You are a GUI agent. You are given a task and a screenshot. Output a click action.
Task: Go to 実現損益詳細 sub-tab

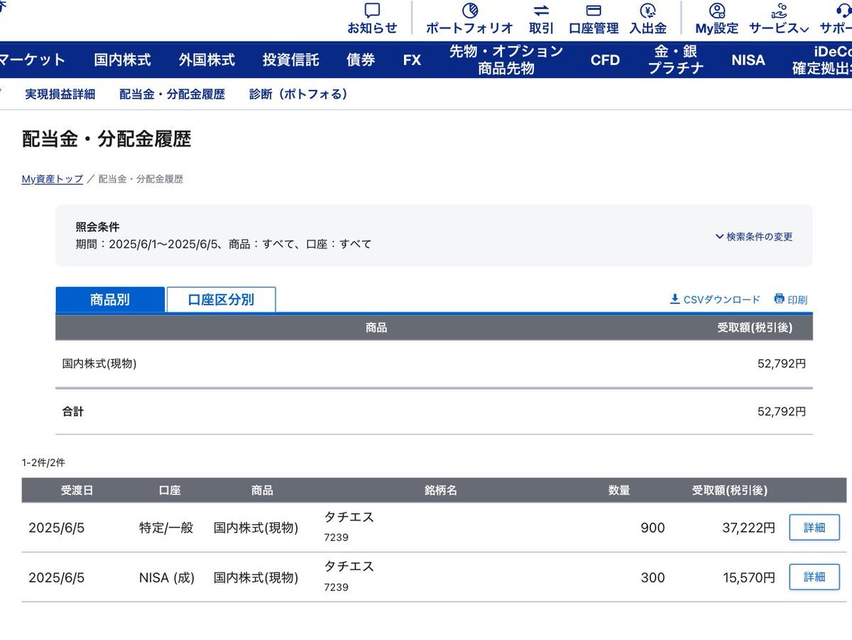60,94
